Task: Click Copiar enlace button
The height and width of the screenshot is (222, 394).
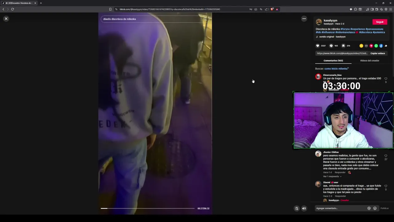Action: [378, 53]
